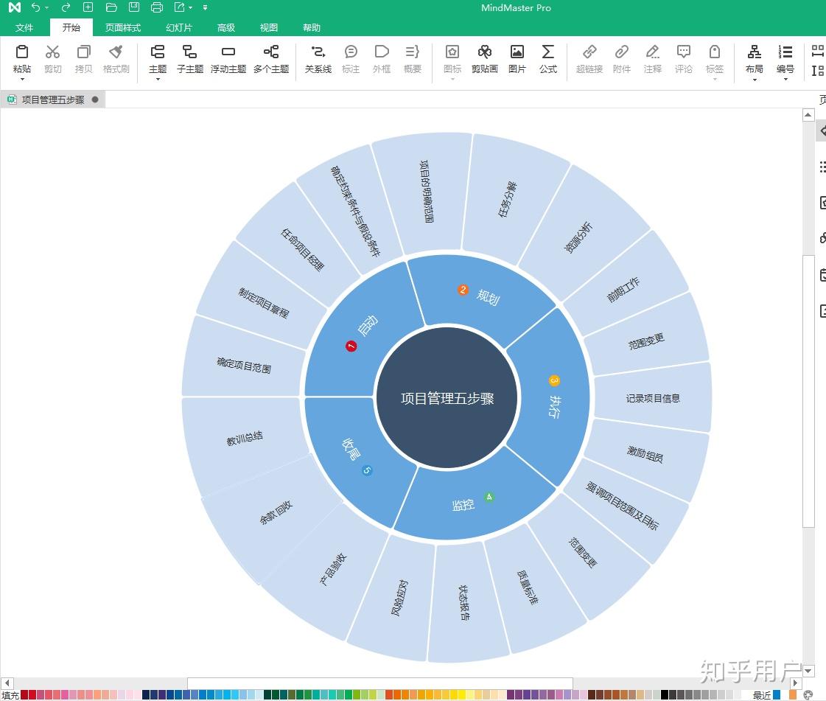
Task: Select the 启动 segment
Action: tap(363, 333)
